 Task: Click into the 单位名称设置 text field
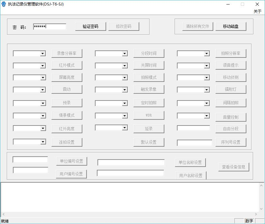point(131,163)
